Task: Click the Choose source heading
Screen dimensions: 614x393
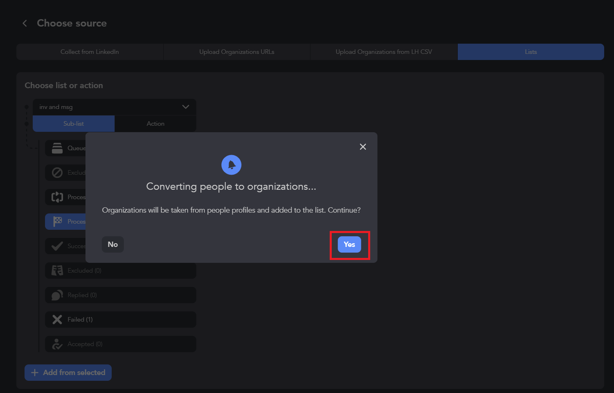Action: click(72, 23)
